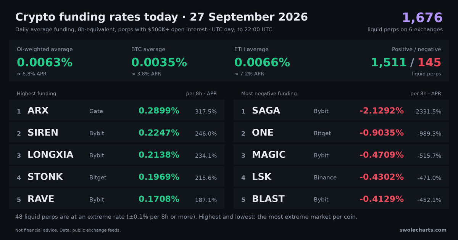
Task: Click the positive count 1,511
Action: [x=389, y=62]
